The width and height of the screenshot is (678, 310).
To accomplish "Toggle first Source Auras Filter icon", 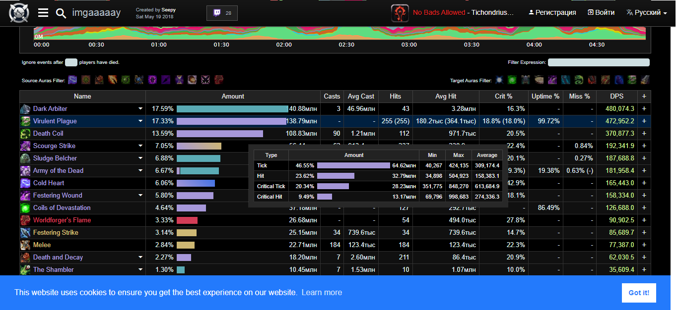I will click(73, 80).
